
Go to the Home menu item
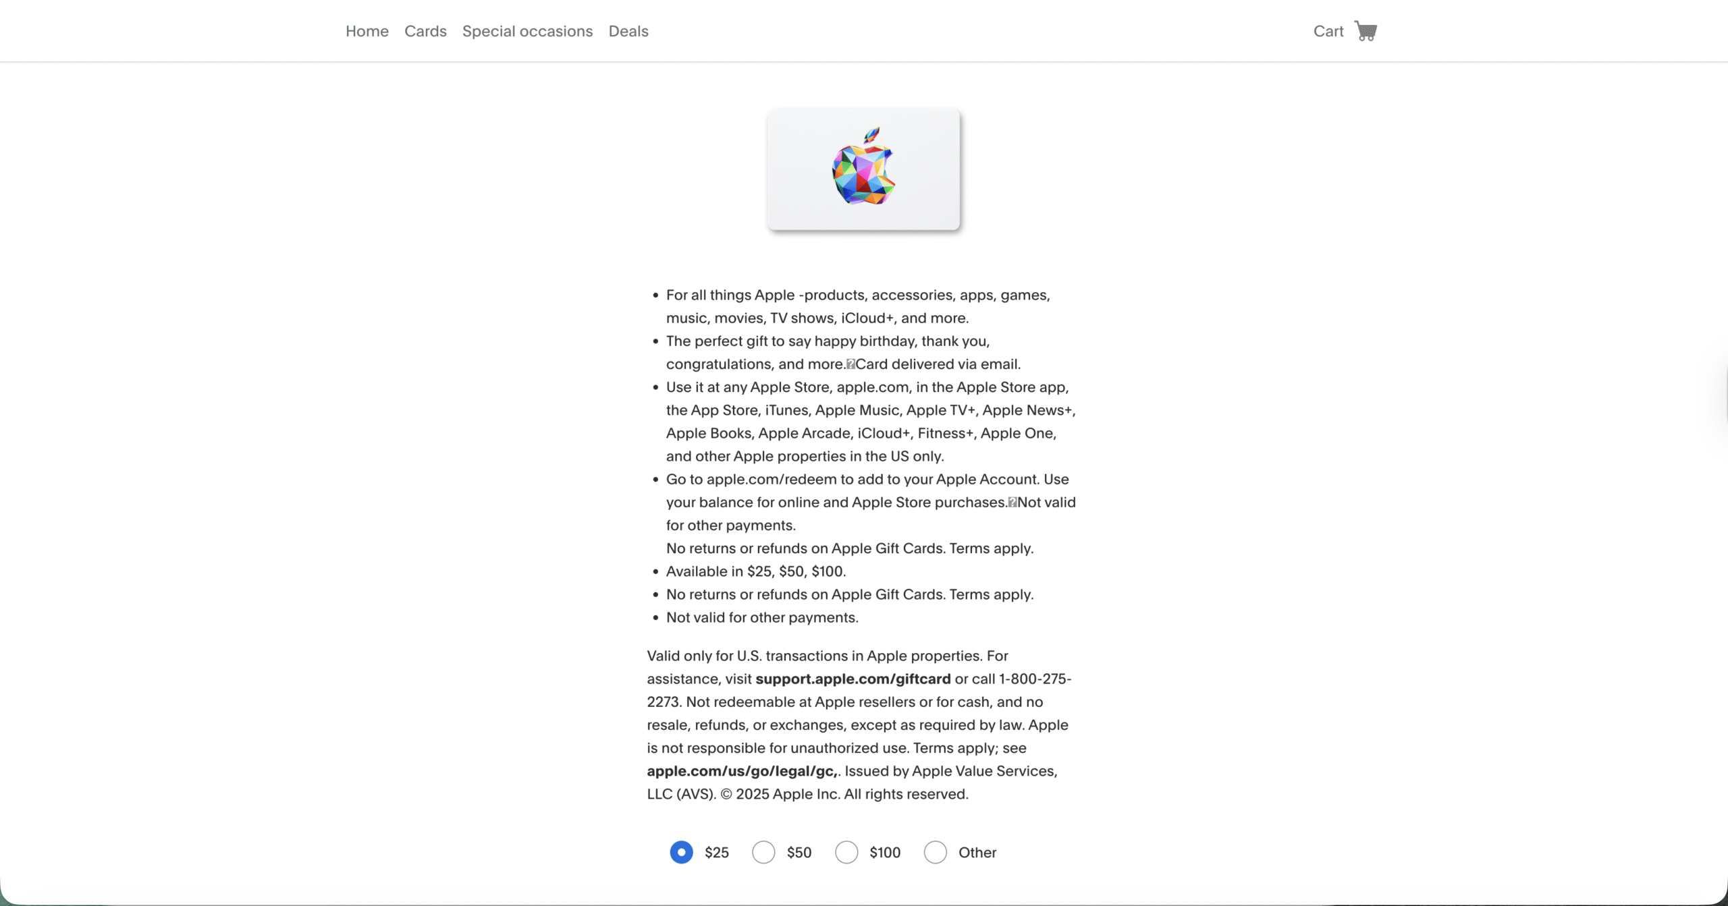(367, 31)
